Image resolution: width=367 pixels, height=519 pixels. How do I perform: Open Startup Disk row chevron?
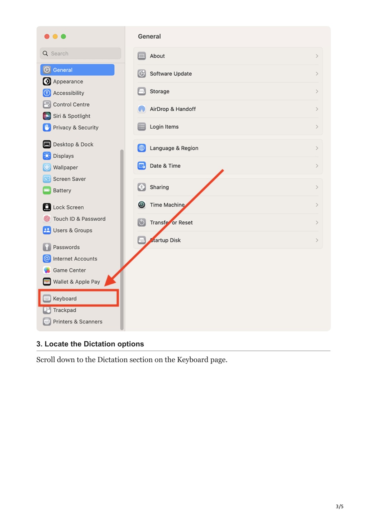[x=317, y=240]
